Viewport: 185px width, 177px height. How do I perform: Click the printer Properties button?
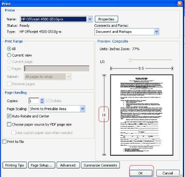click(x=106, y=19)
